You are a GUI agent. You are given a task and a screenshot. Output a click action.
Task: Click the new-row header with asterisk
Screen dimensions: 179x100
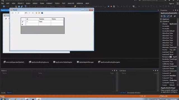pyautogui.click(x=23, y=24)
